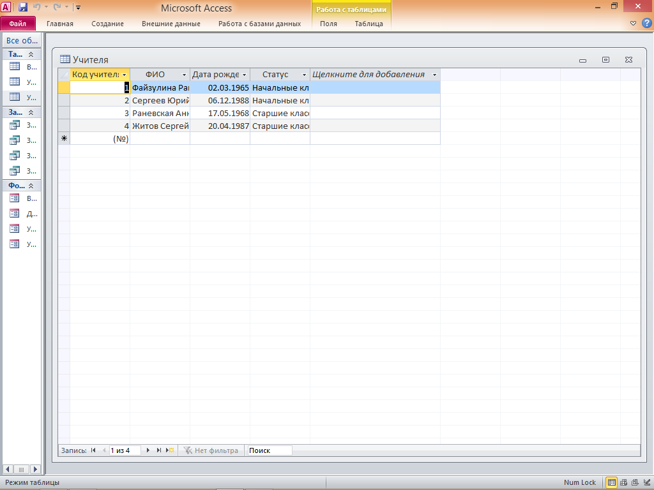
Task: Switch to PivotChart view from status bar
Action: click(x=635, y=482)
